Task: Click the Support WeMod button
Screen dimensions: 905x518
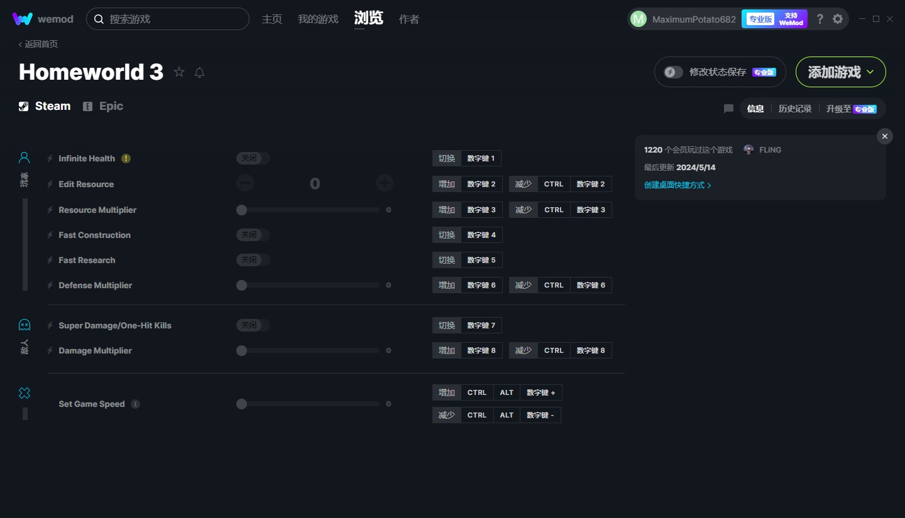Action: point(791,19)
